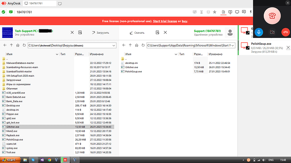The width and height of the screenshot is (291, 163).
Task: Open Имя column sort dropdown in local pane
Action: click(57, 54)
